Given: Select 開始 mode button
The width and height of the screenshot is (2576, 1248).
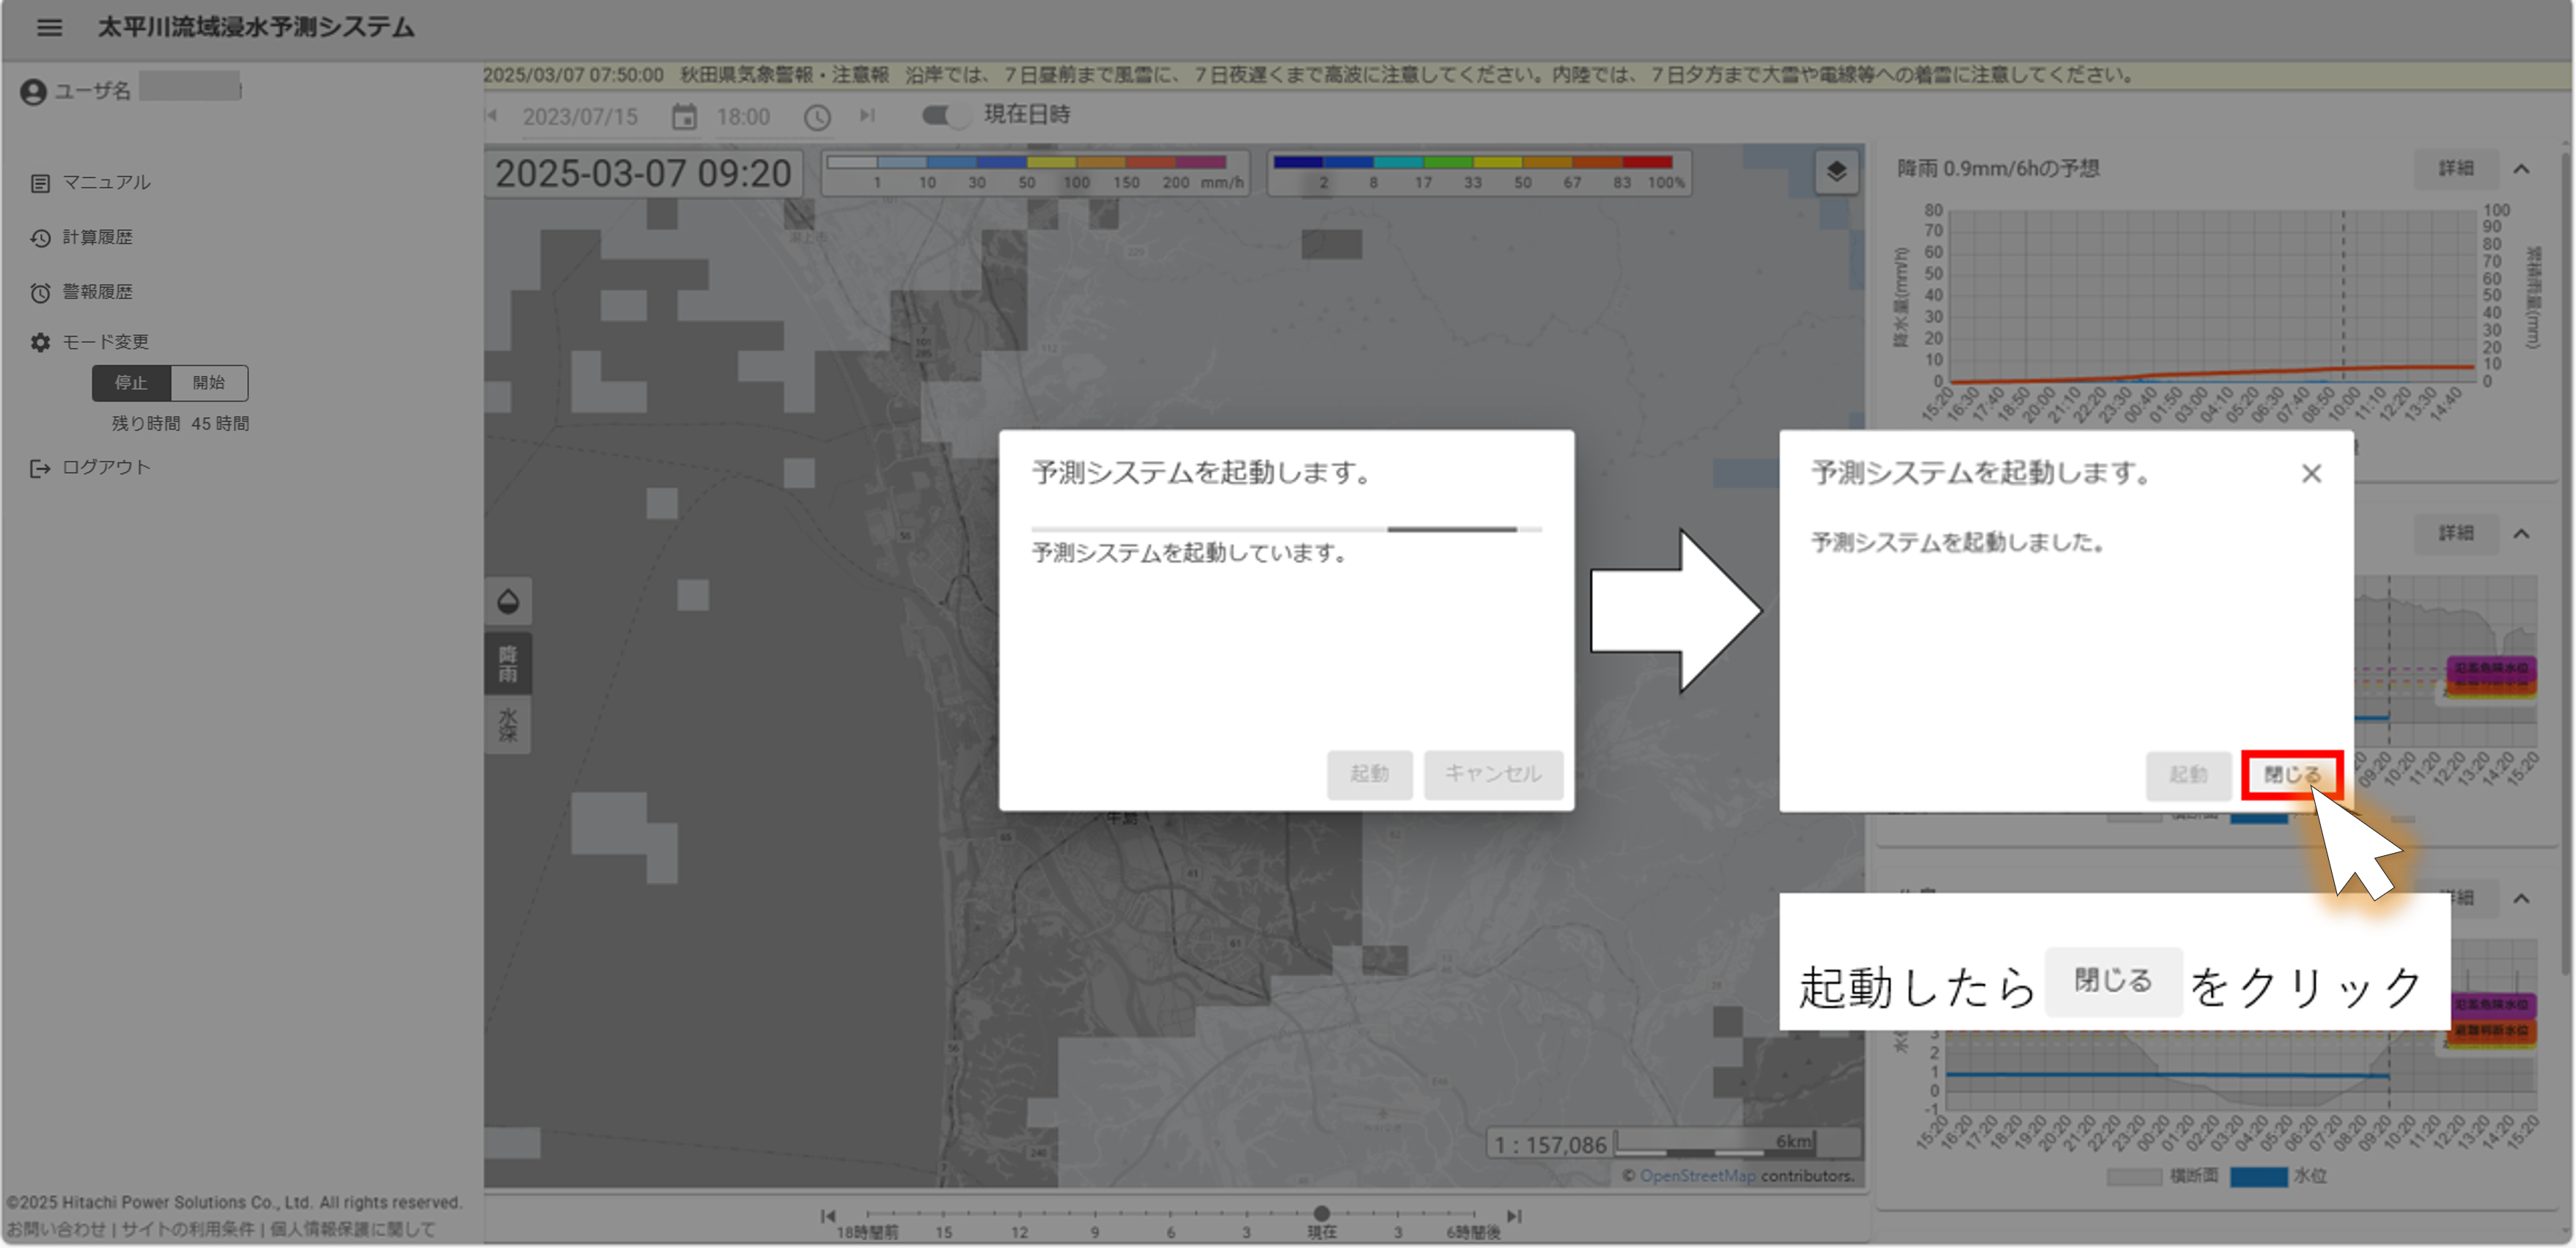Looking at the screenshot, I should pos(209,383).
